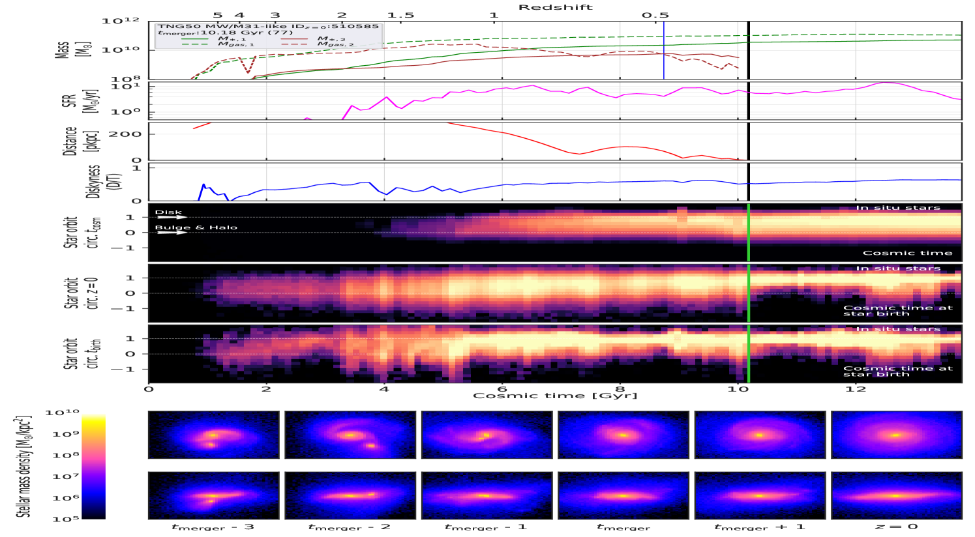This screenshot has width=975, height=537.
Task: Click the Bulge & Halo arrow marker
Action: point(172,233)
